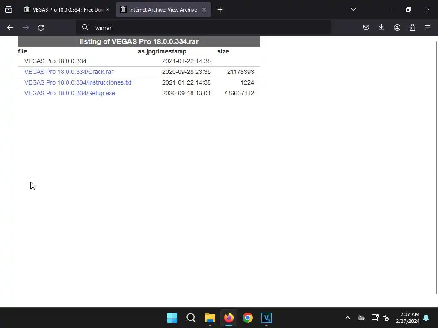Viewport: 438px width, 328px height.
Task: Reload the current page
Action: [41, 28]
